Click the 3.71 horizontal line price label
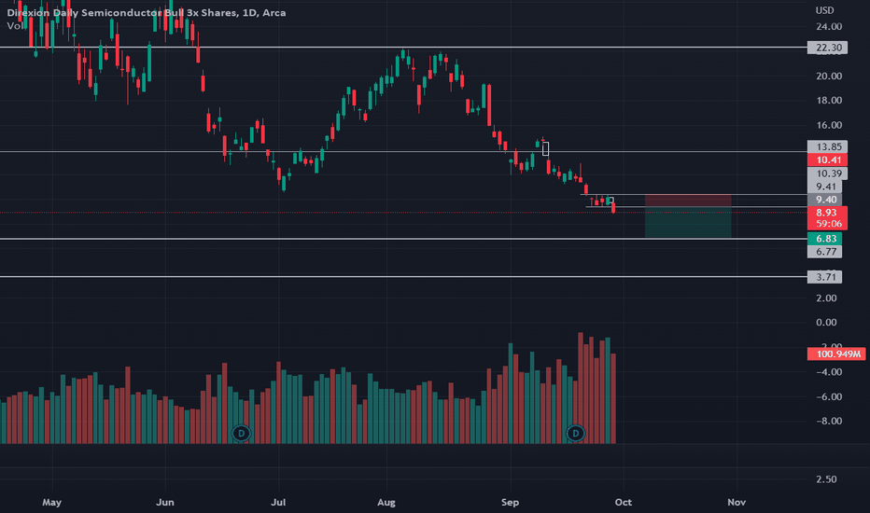Viewport: 870px width, 513px height. click(x=825, y=277)
